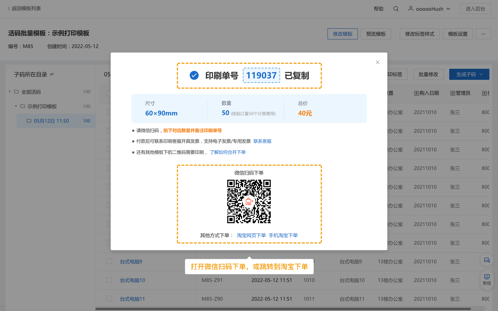Open the chat feedback floating icon

pos(487,260)
